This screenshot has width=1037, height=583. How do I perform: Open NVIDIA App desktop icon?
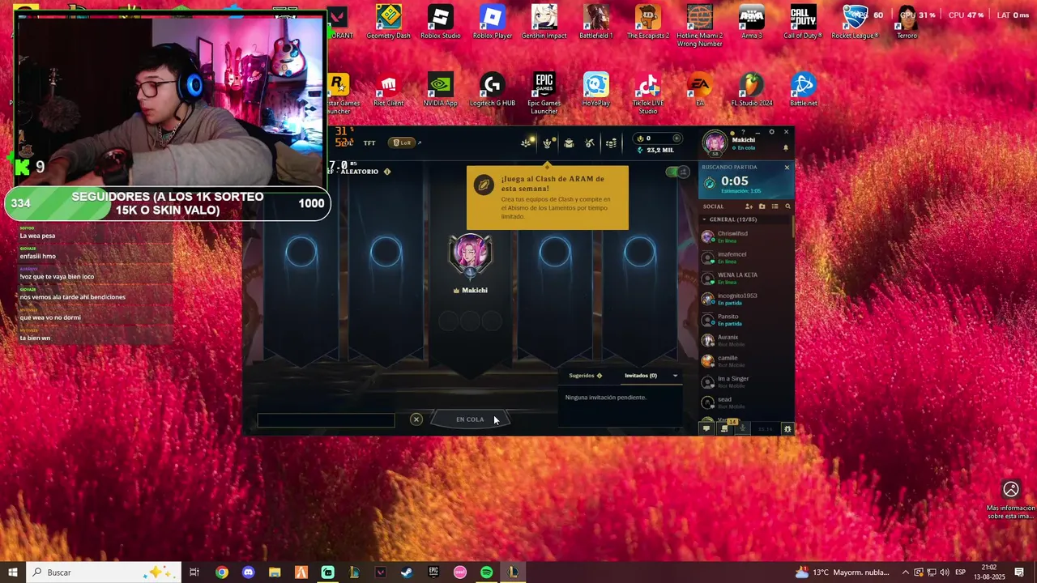coord(441,90)
